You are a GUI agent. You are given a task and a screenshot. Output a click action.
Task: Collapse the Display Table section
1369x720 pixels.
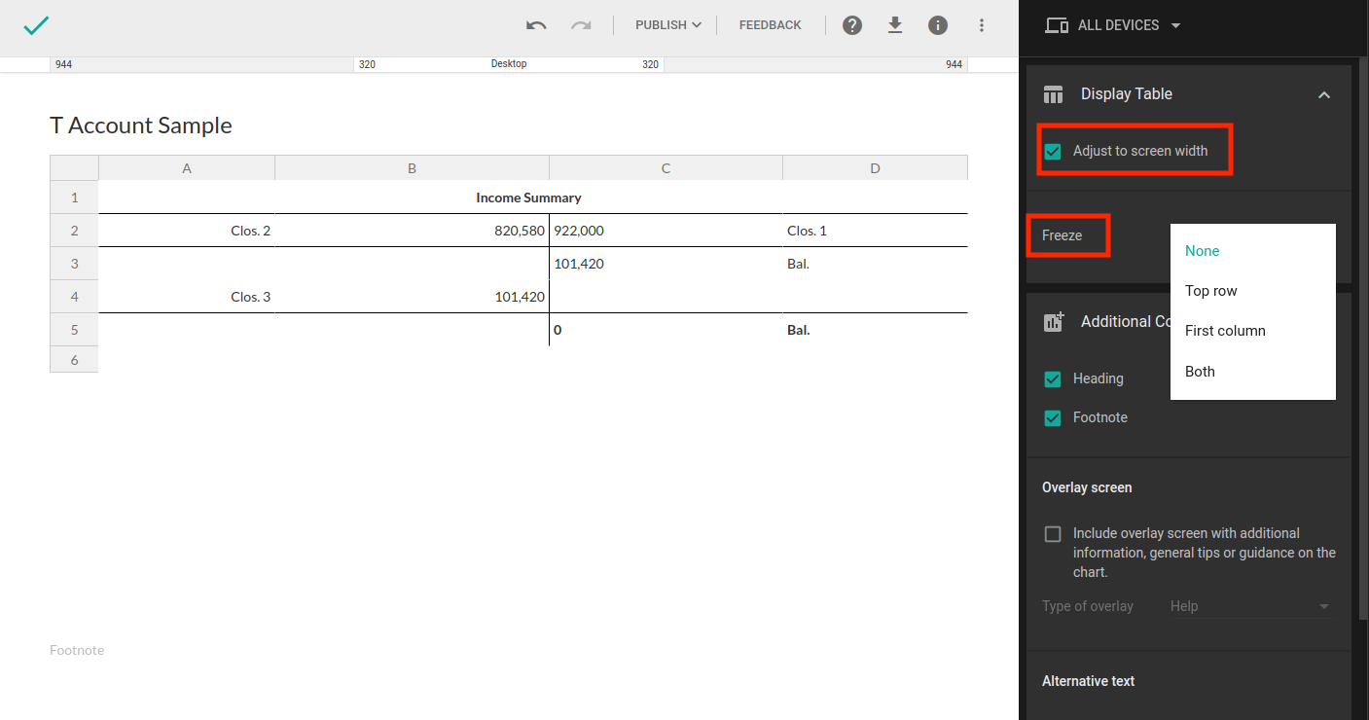1323,94
